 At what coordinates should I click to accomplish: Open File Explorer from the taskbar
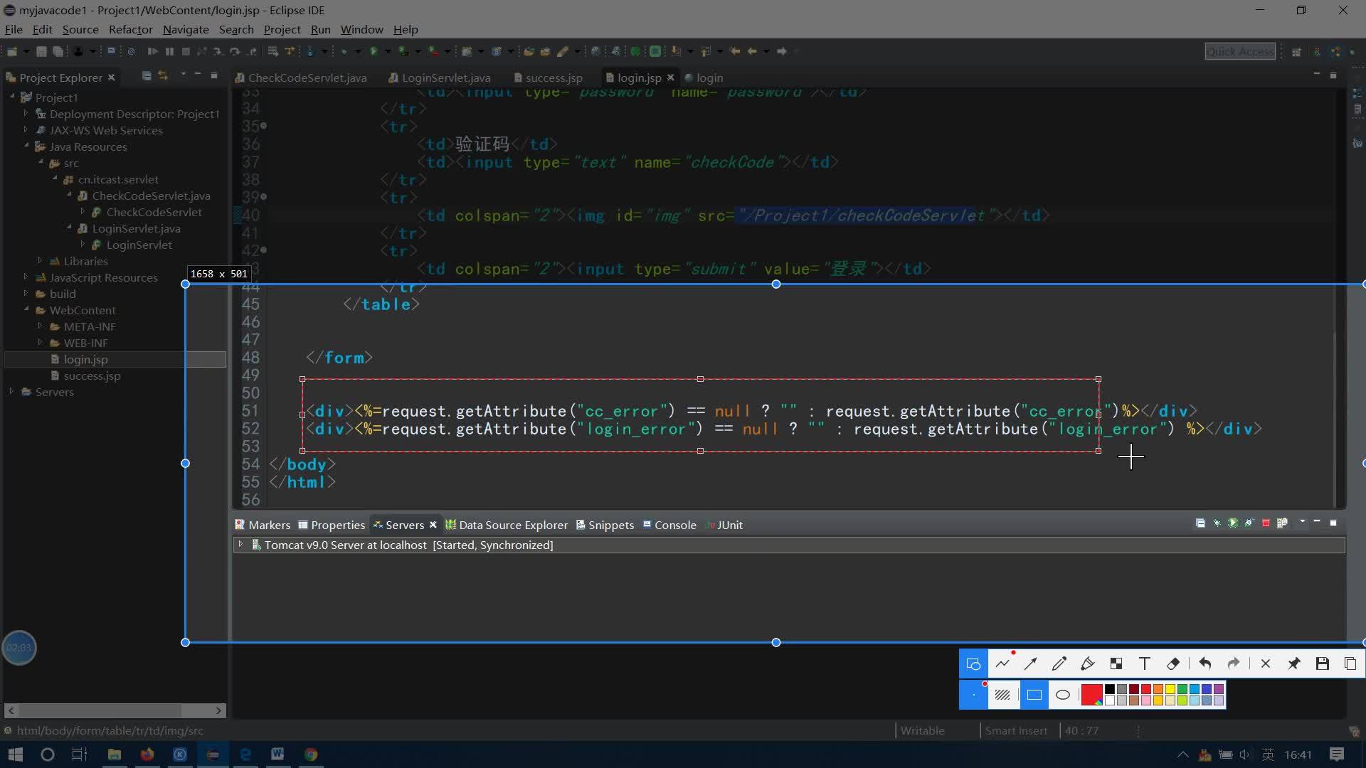[x=114, y=754]
